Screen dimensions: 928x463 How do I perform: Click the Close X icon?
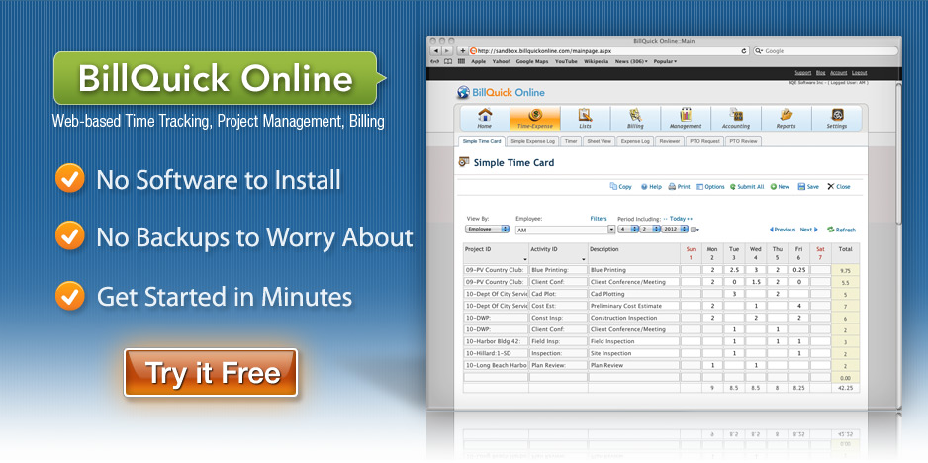(830, 187)
